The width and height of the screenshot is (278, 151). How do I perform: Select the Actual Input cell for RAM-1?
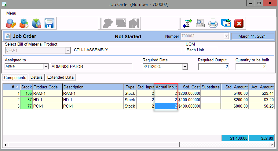[166, 94]
